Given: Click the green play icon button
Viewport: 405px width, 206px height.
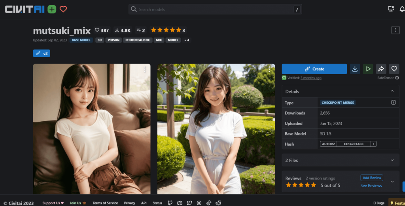Looking at the screenshot, I should (368, 69).
